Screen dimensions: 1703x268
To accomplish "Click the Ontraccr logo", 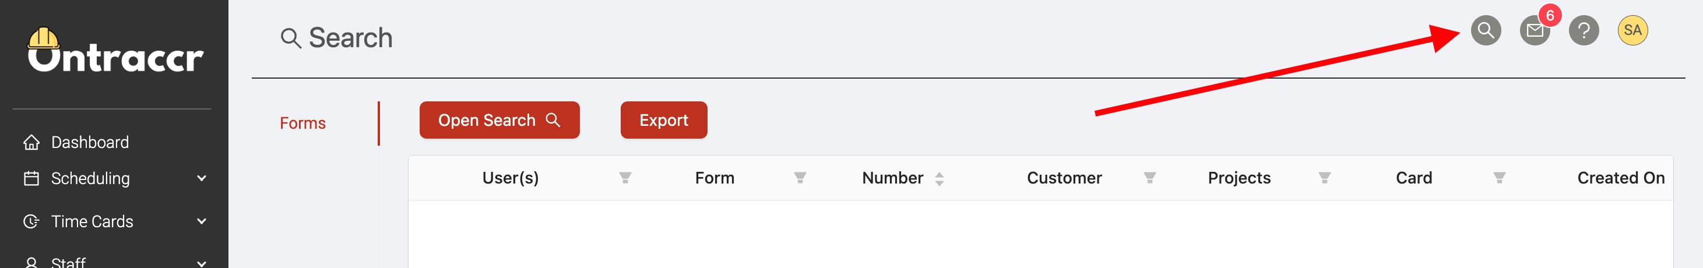I will click(x=115, y=51).
